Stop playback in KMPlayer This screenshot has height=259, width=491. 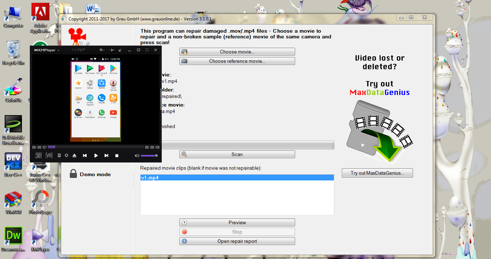pos(117,156)
